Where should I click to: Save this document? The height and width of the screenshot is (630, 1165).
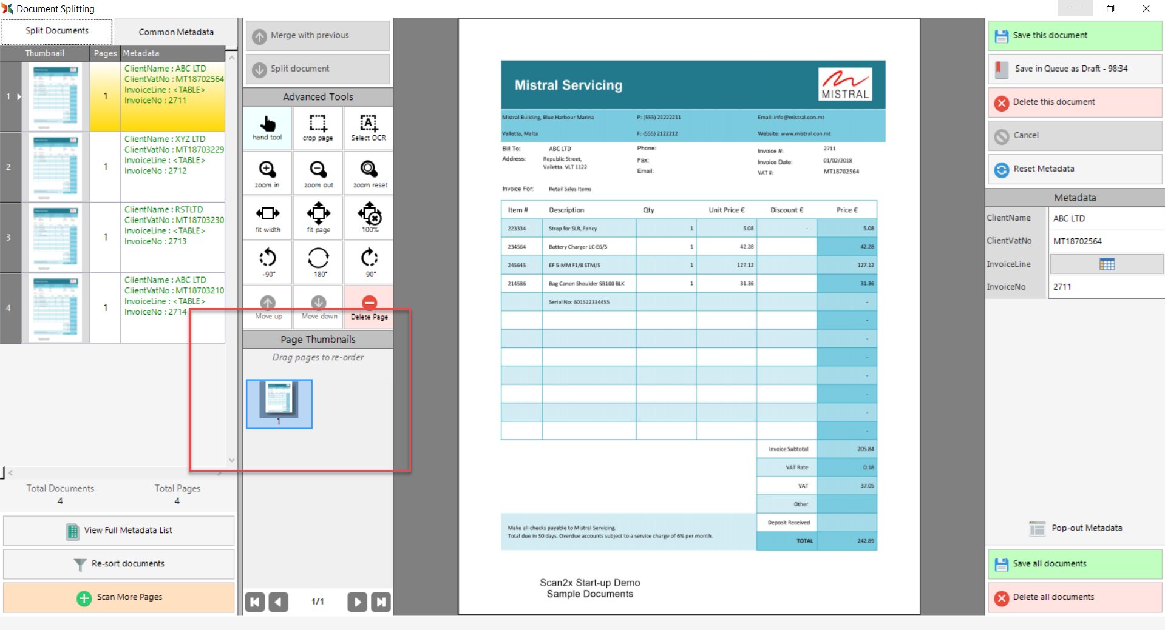(1075, 36)
